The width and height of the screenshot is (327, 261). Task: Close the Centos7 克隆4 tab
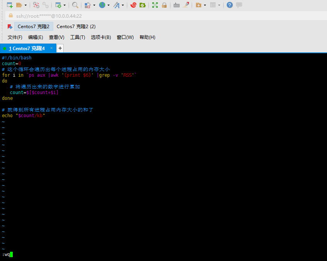tap(51, 48)
